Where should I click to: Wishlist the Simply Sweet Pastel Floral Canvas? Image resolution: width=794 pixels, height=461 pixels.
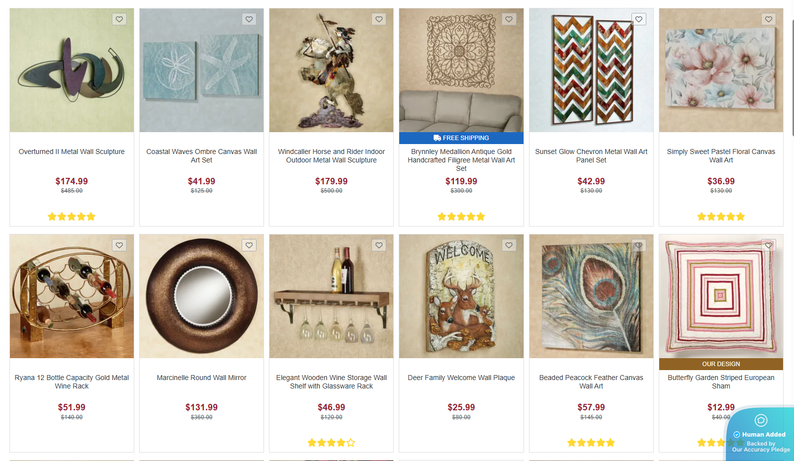tap(769, 19)
